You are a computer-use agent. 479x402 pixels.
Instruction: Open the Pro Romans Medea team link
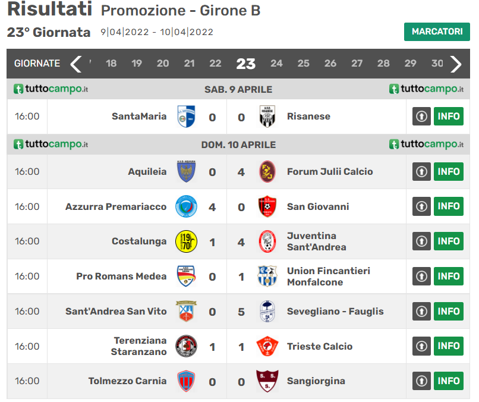pyautogui.click(x=121, y=277)
